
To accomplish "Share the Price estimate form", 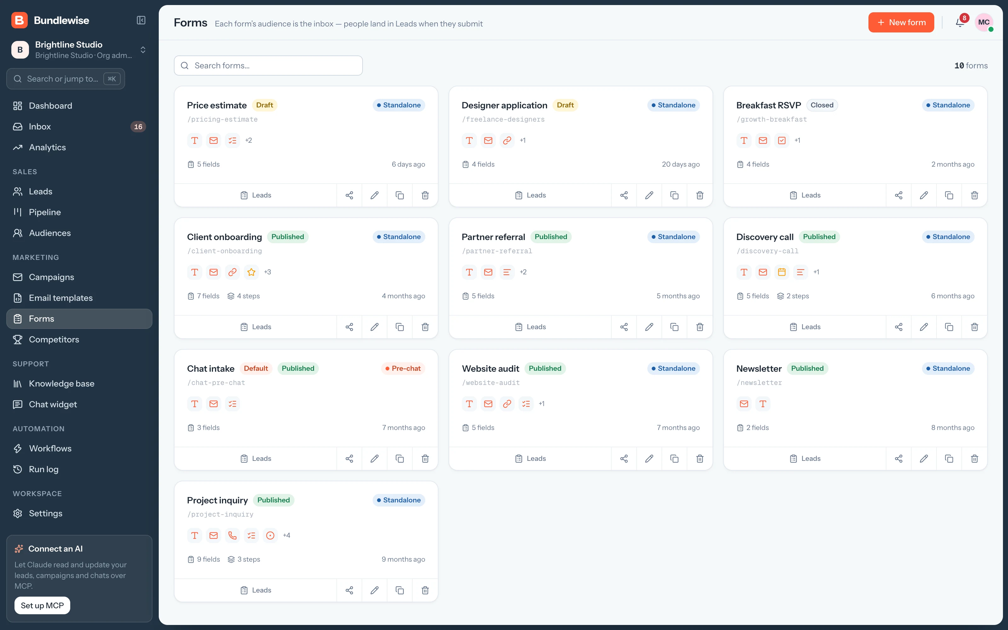I will click(x=349, y=195).
